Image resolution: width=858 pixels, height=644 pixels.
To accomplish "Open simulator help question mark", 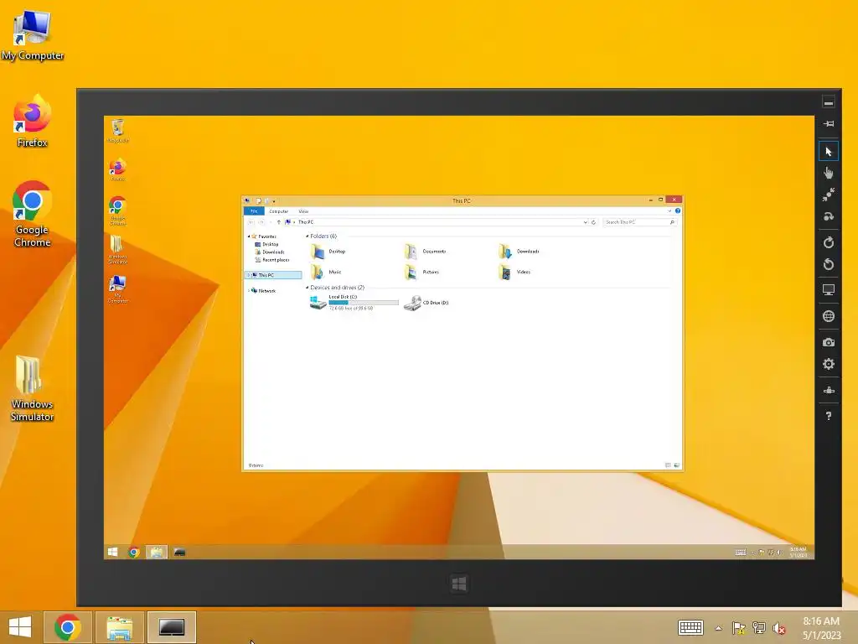I will 829,416.
